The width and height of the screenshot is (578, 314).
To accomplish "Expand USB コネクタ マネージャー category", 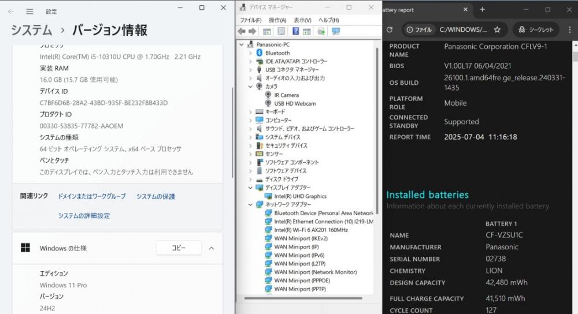I will 250,70.
